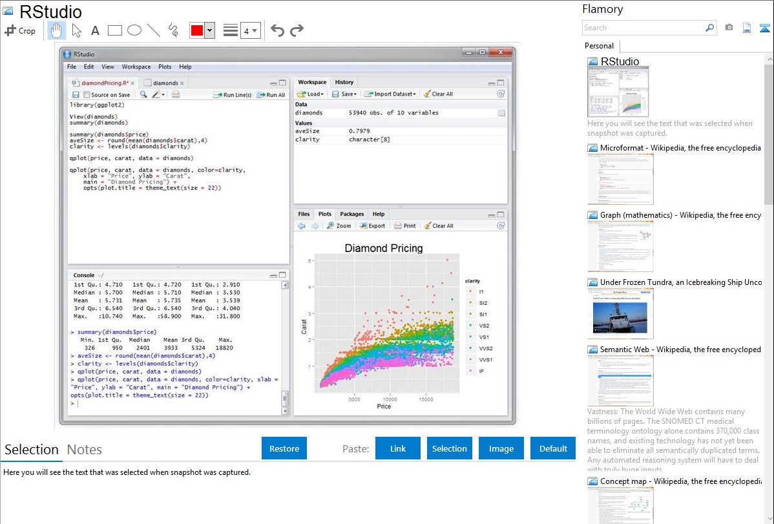
Task: Open the File menu in RStudio
Action: click(72, 67)
